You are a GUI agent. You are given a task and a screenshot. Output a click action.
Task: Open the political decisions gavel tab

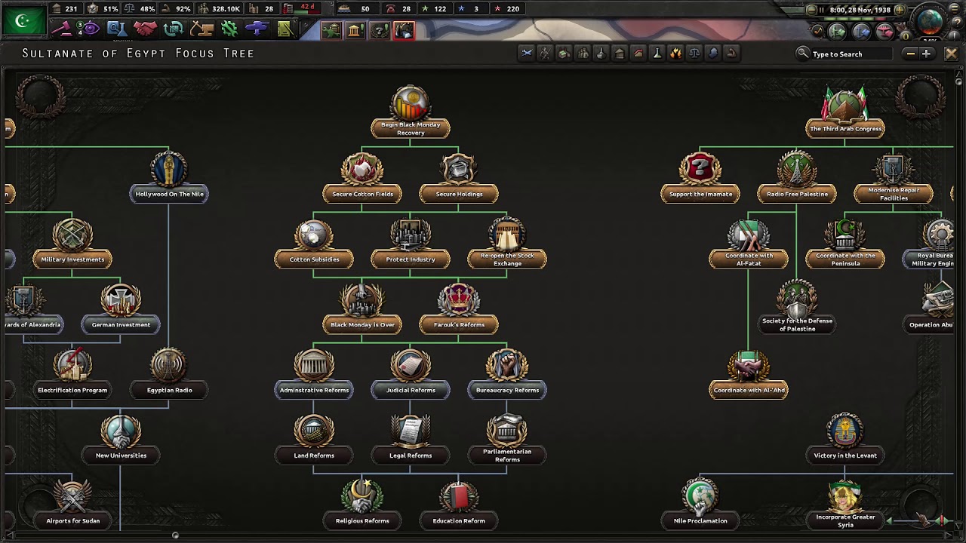click(x=63, y=29)
